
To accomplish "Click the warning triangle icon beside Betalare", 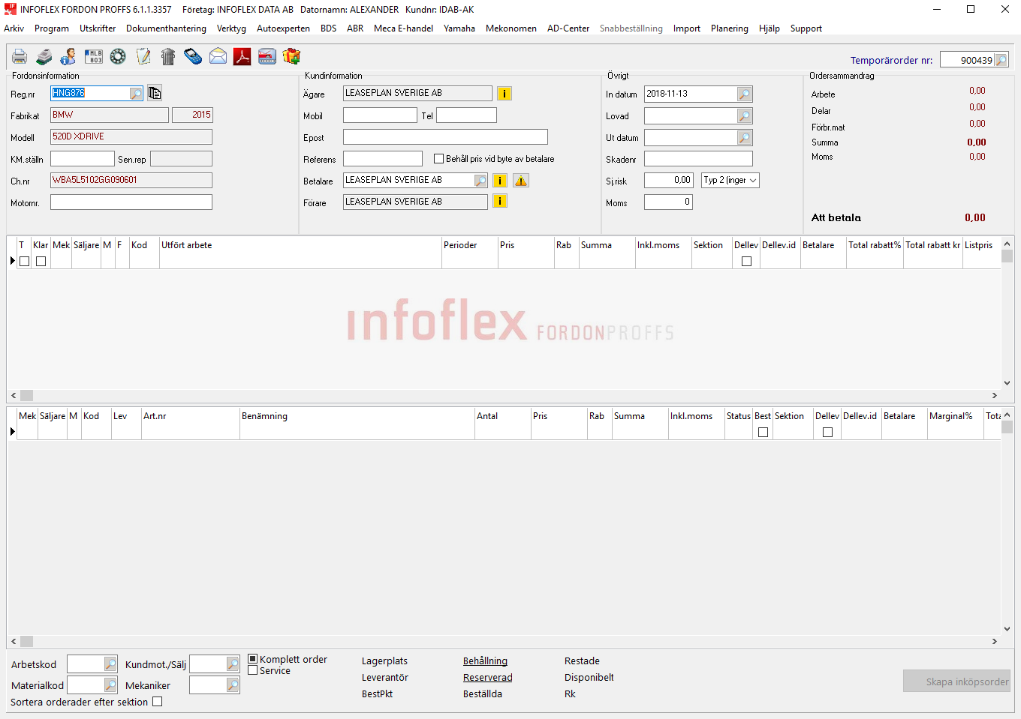I will 521,181.
